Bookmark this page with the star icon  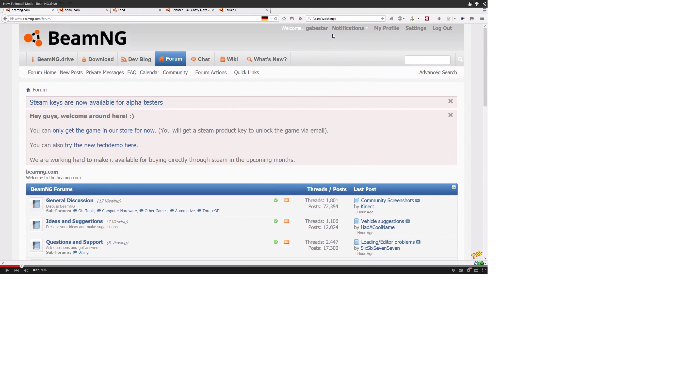click(x=284, y=19)
